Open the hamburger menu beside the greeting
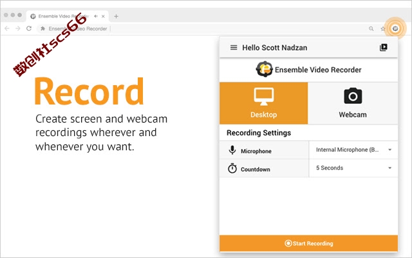 [x=234, y=47]
